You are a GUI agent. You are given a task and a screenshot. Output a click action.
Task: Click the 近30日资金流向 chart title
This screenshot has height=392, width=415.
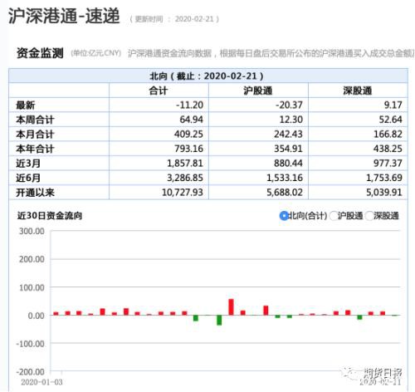pos(50,216)
